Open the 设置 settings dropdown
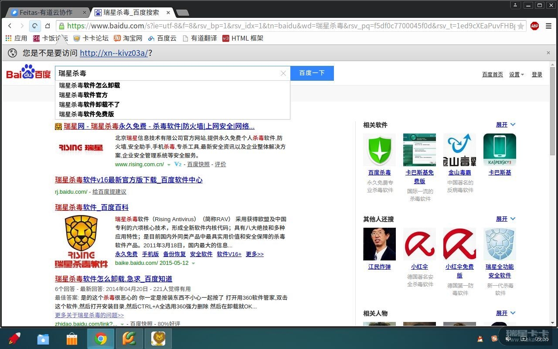Image resolution: width=558 pixels, height=349 pixels. pyautogui.click(x=517, y=75)
